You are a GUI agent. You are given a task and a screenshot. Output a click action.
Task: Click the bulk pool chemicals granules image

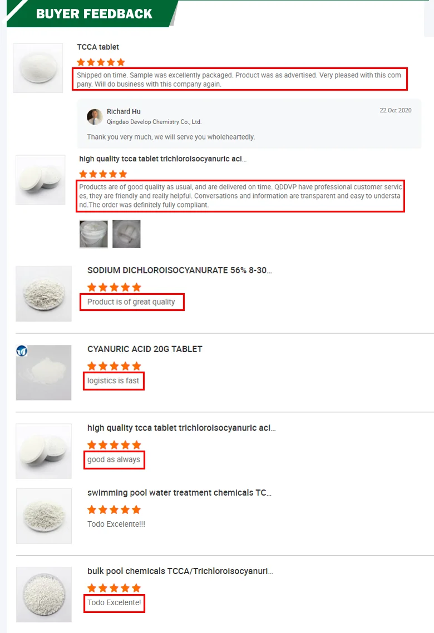43,595
